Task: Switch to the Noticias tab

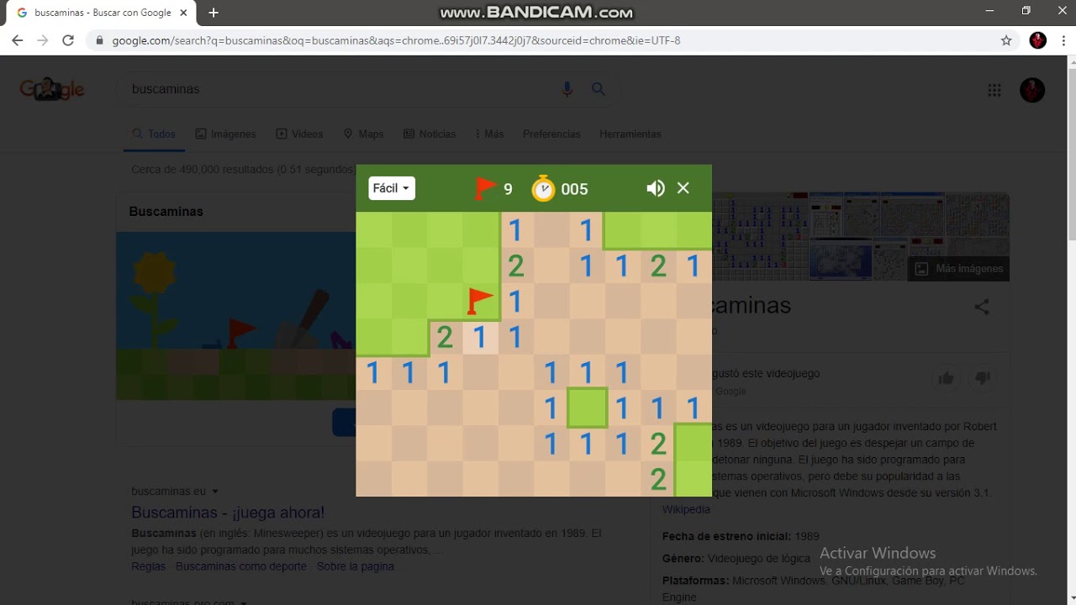Action: (x=430, y=134)
